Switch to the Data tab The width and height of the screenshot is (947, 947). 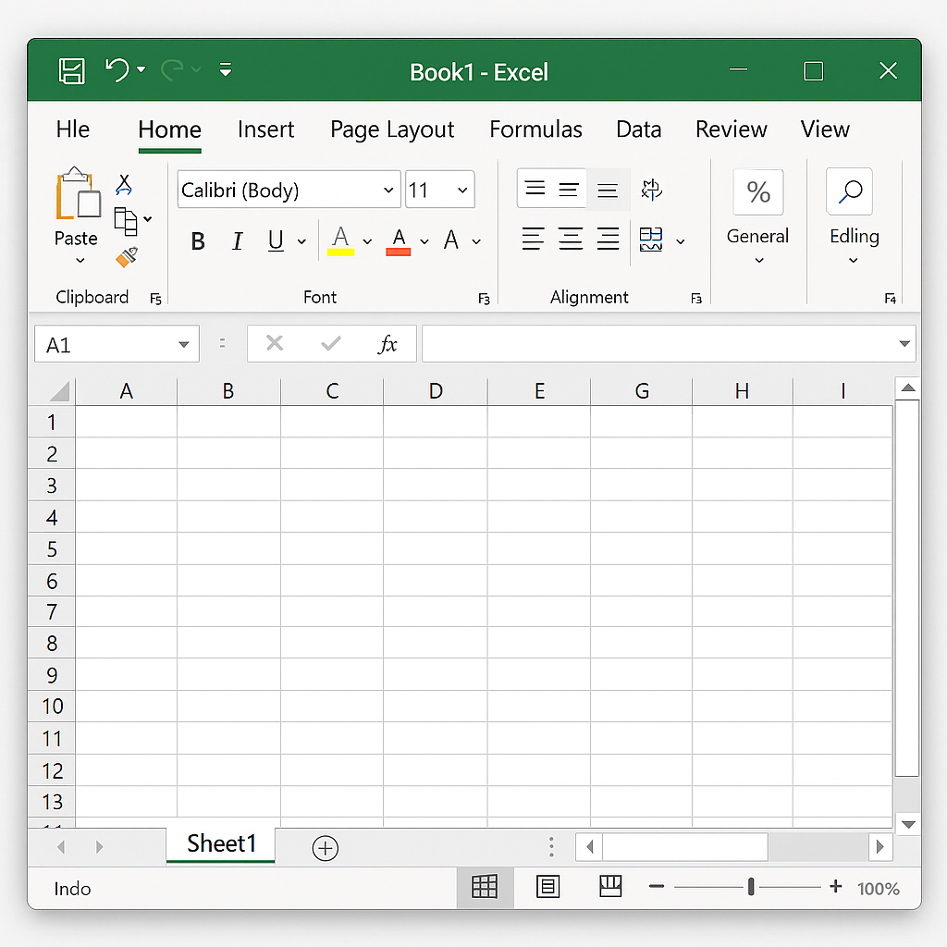[x=638, y=129]
